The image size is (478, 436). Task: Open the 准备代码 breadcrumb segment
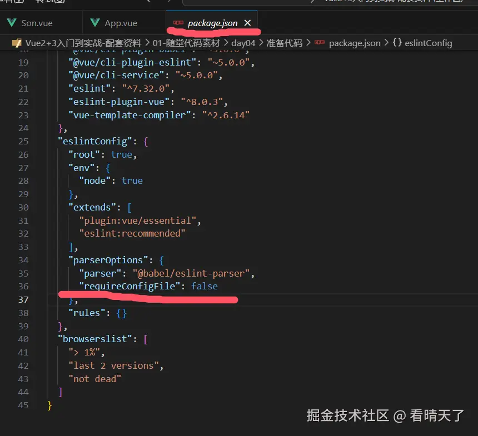pos(284,43)
